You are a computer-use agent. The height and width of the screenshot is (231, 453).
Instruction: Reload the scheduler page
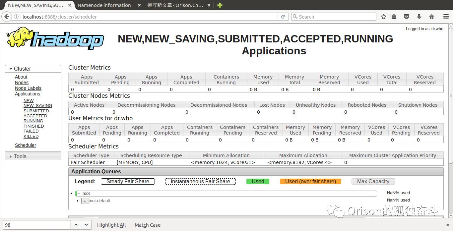click(x=283, y=17)
